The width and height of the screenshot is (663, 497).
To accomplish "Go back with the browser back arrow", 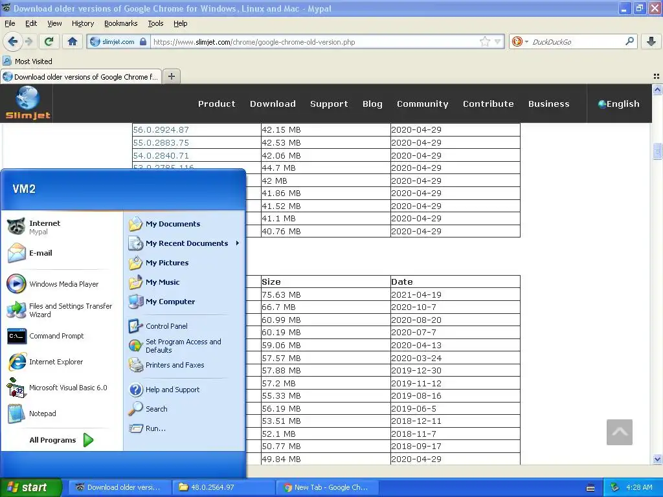I will [x=12, y=41].
